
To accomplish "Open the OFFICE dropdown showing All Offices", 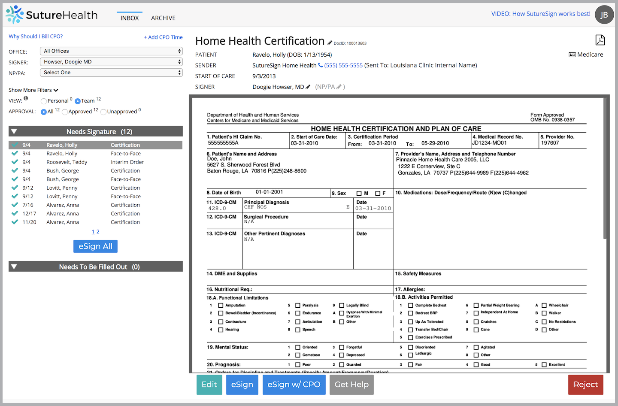I will tap(111, 51).
